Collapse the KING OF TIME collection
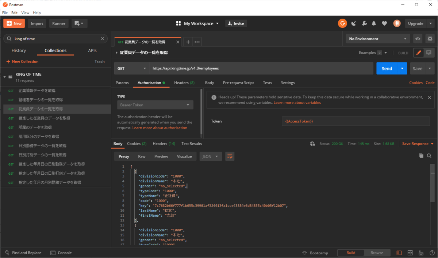The image size is (438, 258). pyautogui.click(x=5, y=77)
